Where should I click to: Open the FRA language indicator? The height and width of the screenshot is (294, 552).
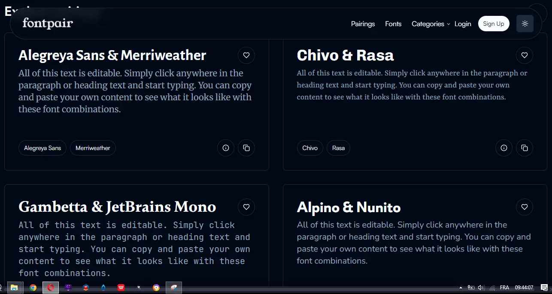click(x=504, y=288)
